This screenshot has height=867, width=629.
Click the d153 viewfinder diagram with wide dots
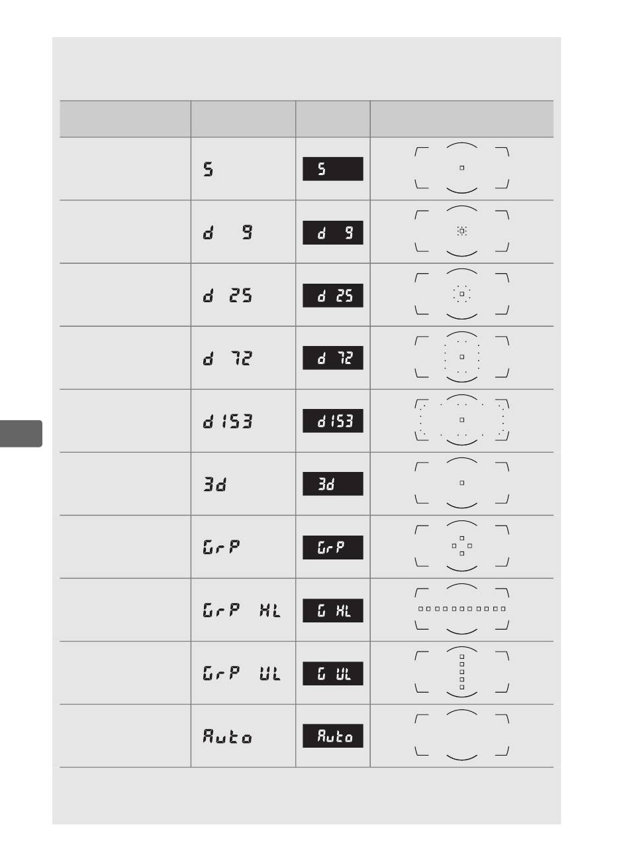point(462,420)
